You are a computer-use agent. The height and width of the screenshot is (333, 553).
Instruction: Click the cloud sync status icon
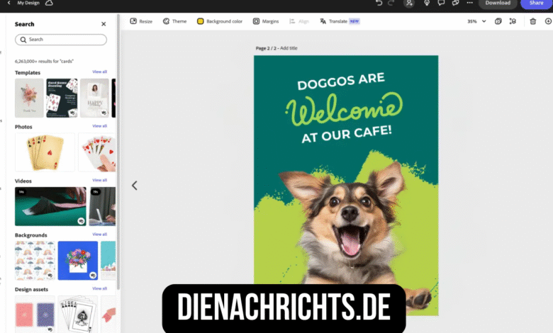coord(49,3)
